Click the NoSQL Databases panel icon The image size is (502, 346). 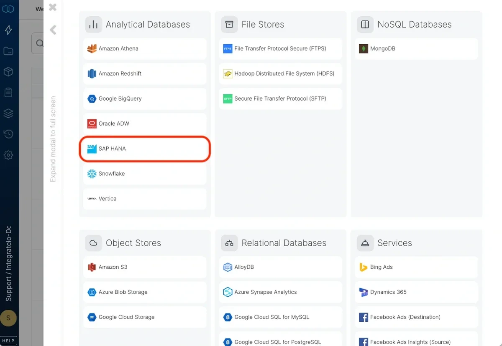(x=364, y=24)
